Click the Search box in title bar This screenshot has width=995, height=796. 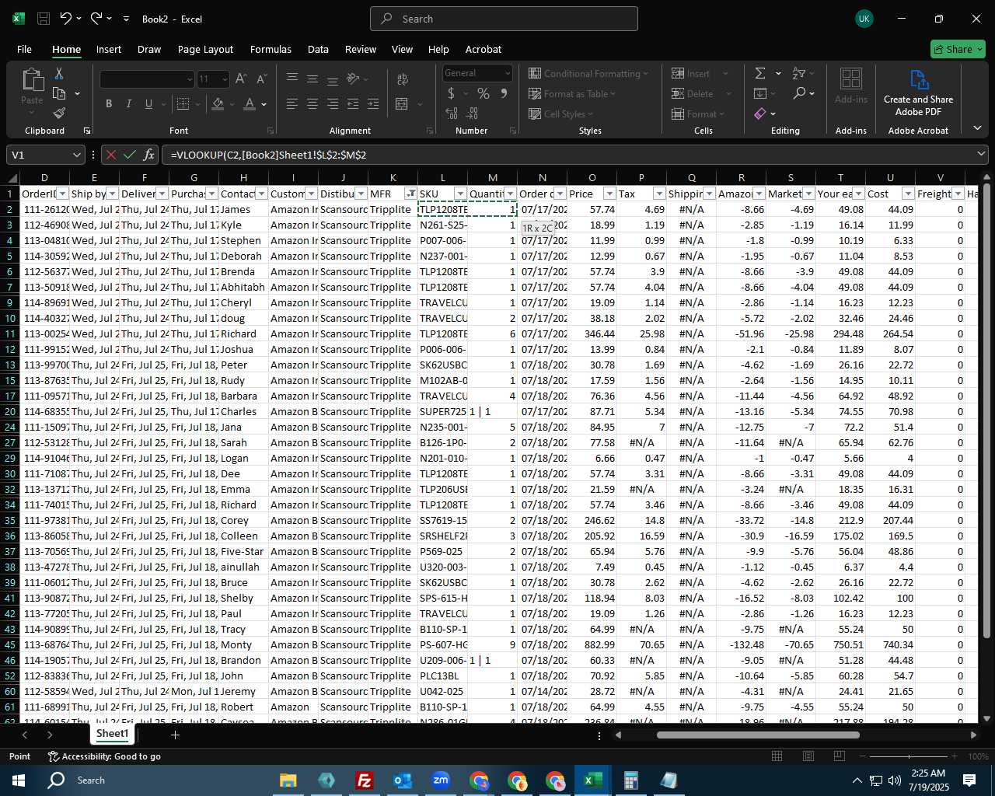(x=504, y=19)
